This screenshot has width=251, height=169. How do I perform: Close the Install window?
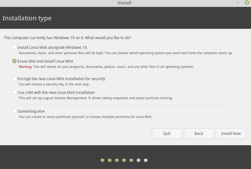pos(247,3)
